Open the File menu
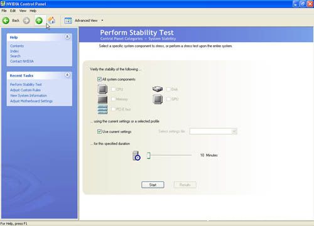The width and height of the screenshot is (314, 226). pos(4,11)
